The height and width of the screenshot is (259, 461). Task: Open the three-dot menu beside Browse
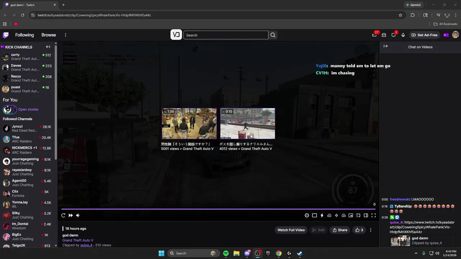(66, 35)
